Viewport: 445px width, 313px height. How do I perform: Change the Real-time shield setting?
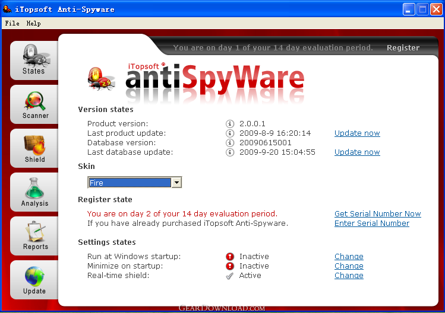coord(349,275)
